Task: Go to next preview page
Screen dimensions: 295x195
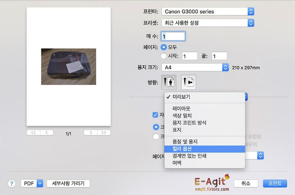Action: (91, 133)
